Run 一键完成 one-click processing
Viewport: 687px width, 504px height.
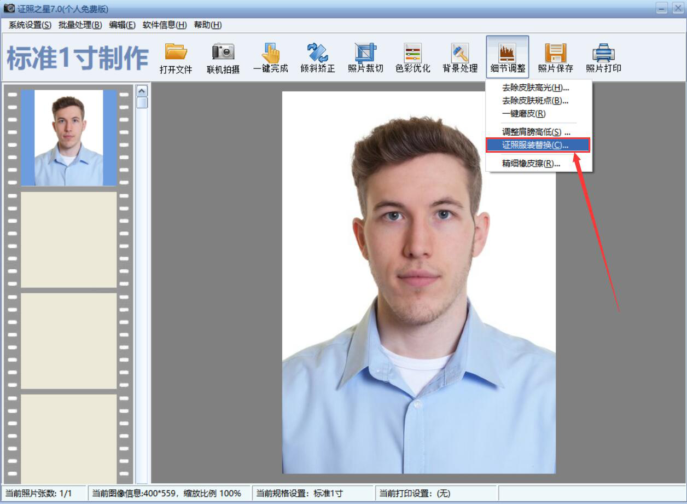click(x=271, y=57)
